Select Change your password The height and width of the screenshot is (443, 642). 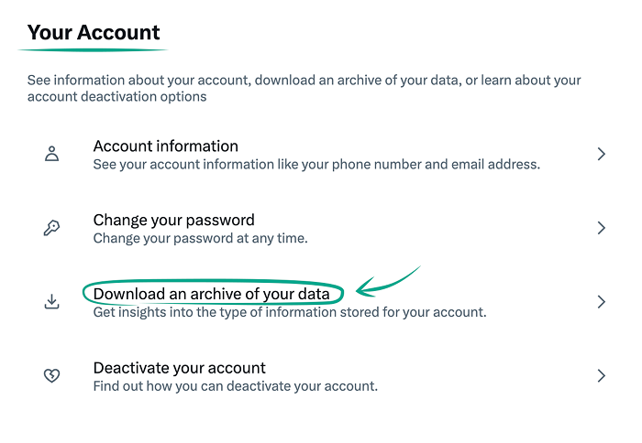pyautogui.click(x=173, y=220)
